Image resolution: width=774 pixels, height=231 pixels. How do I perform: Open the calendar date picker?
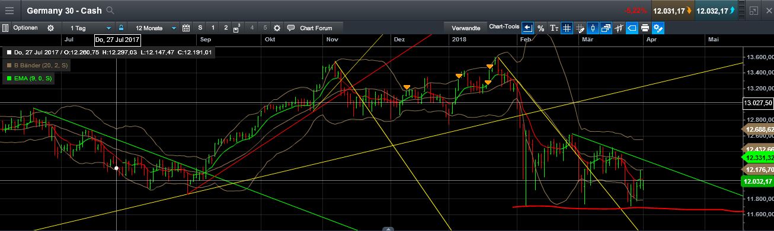click(x=186, y=28)
